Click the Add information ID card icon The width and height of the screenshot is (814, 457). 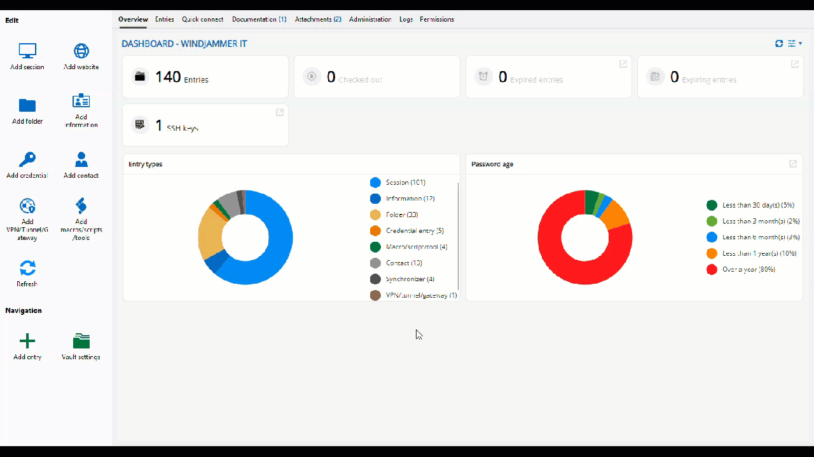click(x=81, y=101)
